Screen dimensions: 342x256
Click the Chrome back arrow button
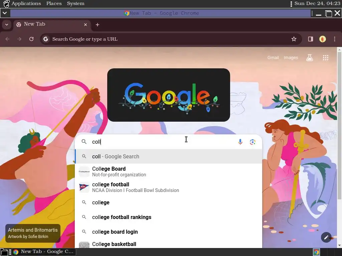coord(7,39)
